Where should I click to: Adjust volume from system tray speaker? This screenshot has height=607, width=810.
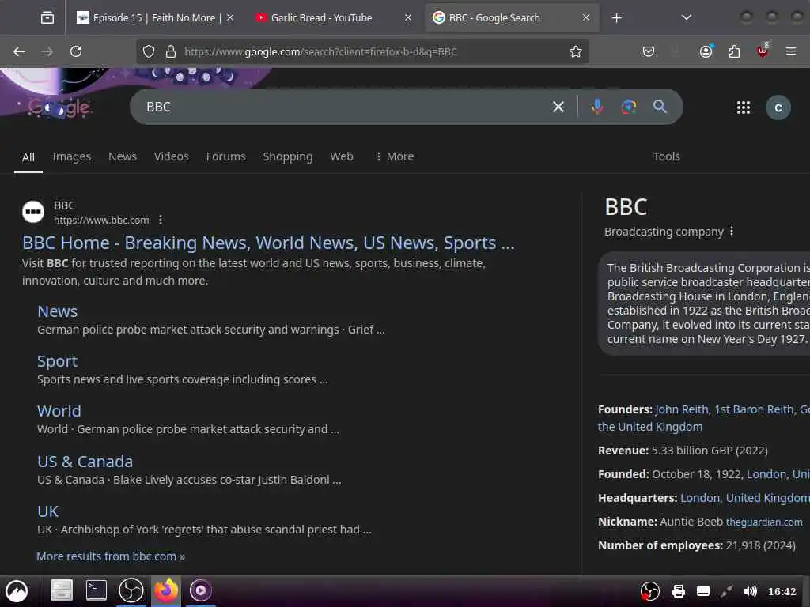(x=750, y=591)
